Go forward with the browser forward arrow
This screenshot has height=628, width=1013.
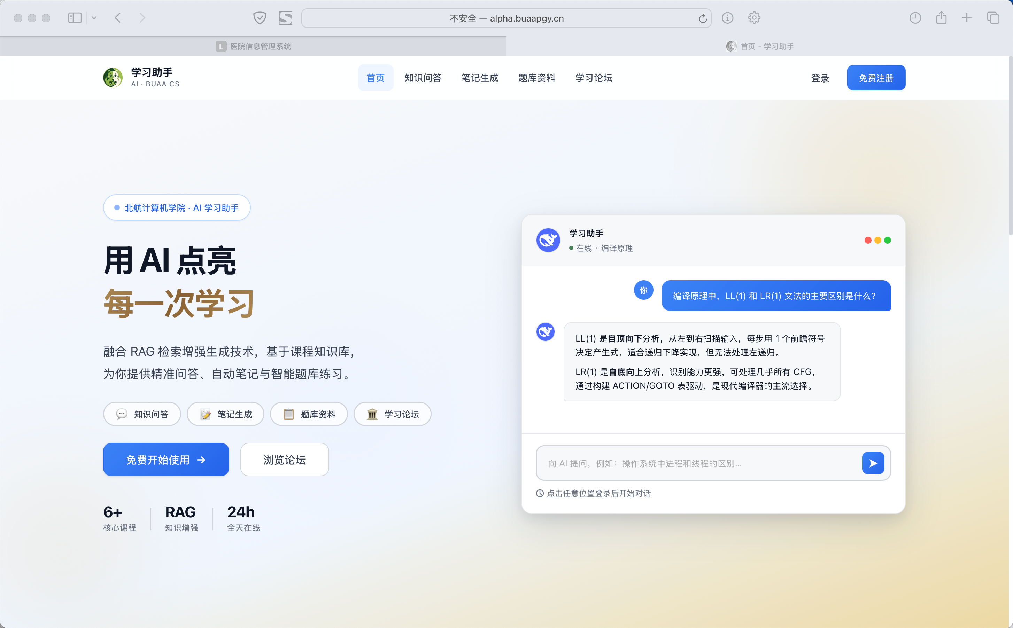(142, 18)
